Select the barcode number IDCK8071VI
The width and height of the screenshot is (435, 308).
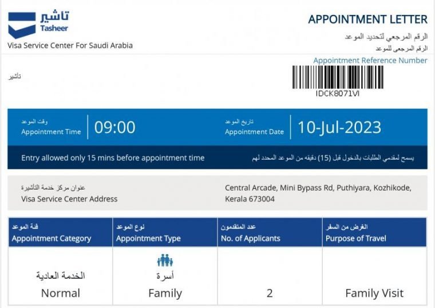point(338,93)
